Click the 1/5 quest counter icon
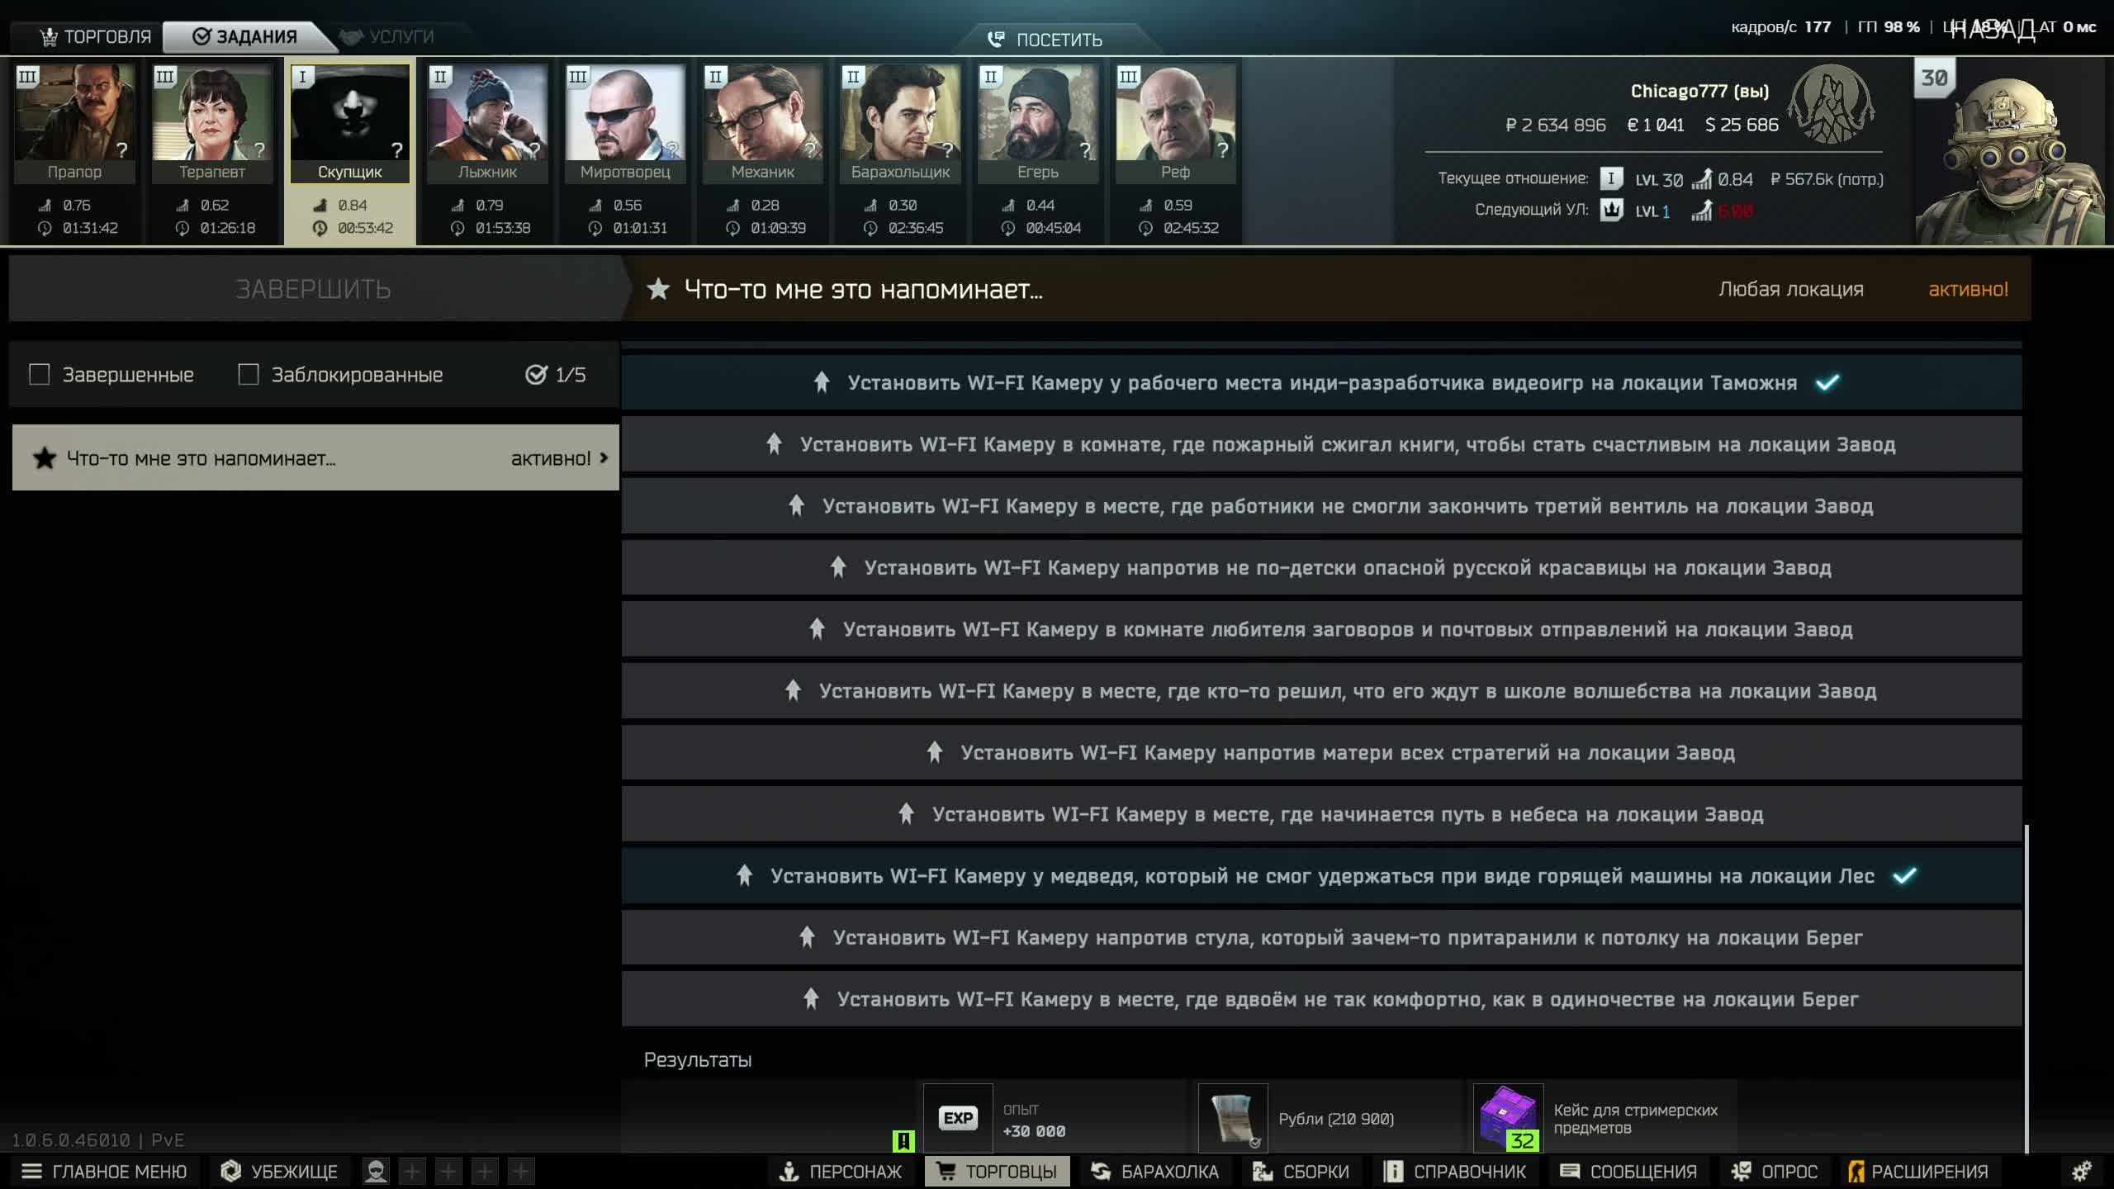Screen dimensions: 2114x1189 click(536, 374)
